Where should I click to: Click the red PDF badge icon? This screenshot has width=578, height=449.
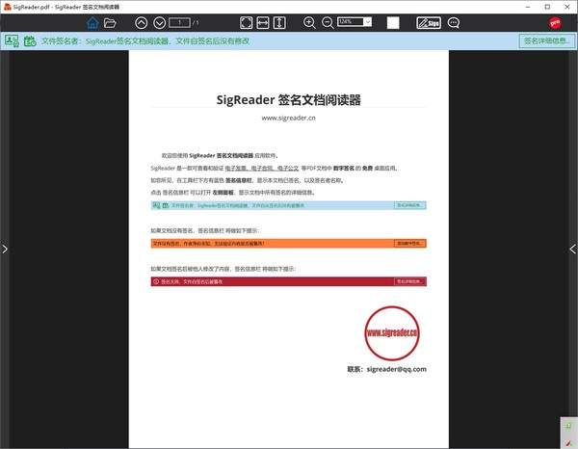pos(555,22)
